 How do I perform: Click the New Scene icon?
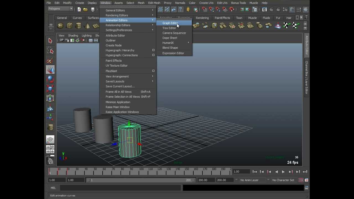(79, 9)
